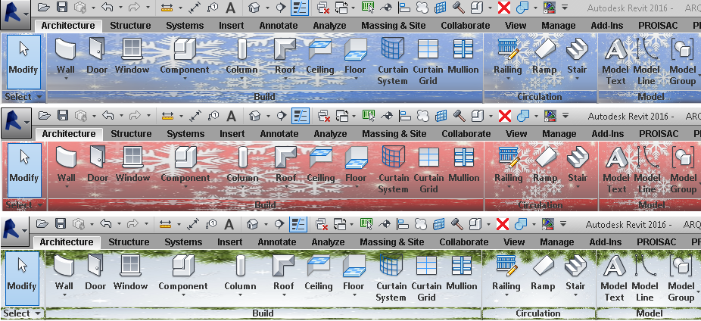Click the Systems tab above the red ribbon
701x321 pixels.
(x=185, y=134)
